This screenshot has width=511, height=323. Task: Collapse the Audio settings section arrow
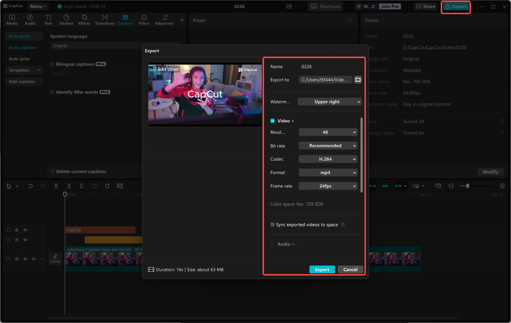(x=293, y=244)
